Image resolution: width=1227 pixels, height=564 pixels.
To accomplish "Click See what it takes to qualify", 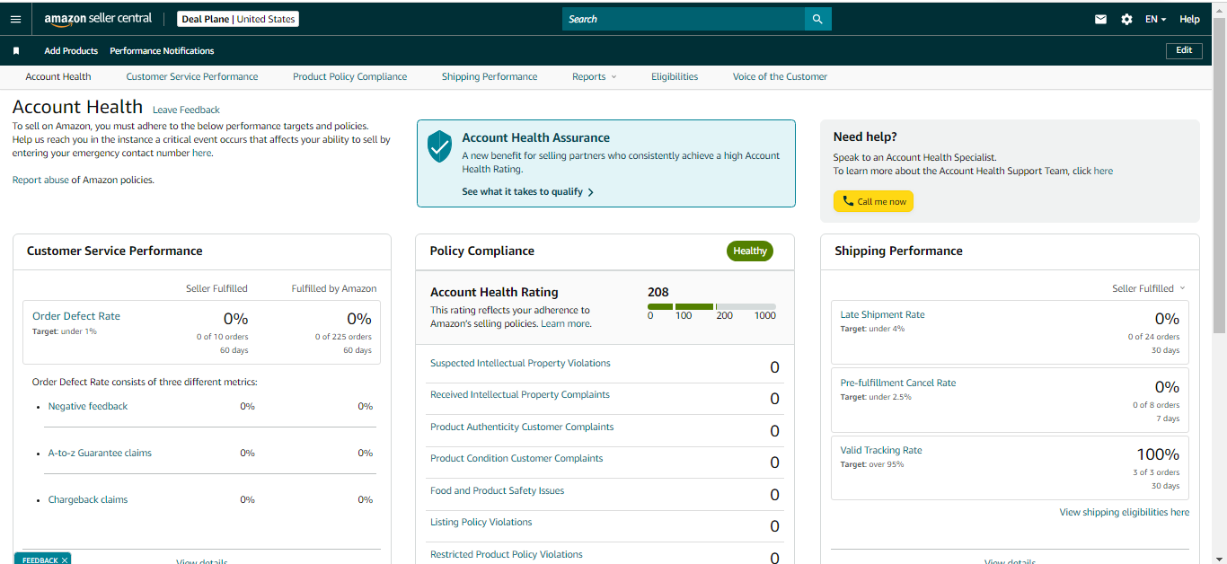I will (528, 192).
